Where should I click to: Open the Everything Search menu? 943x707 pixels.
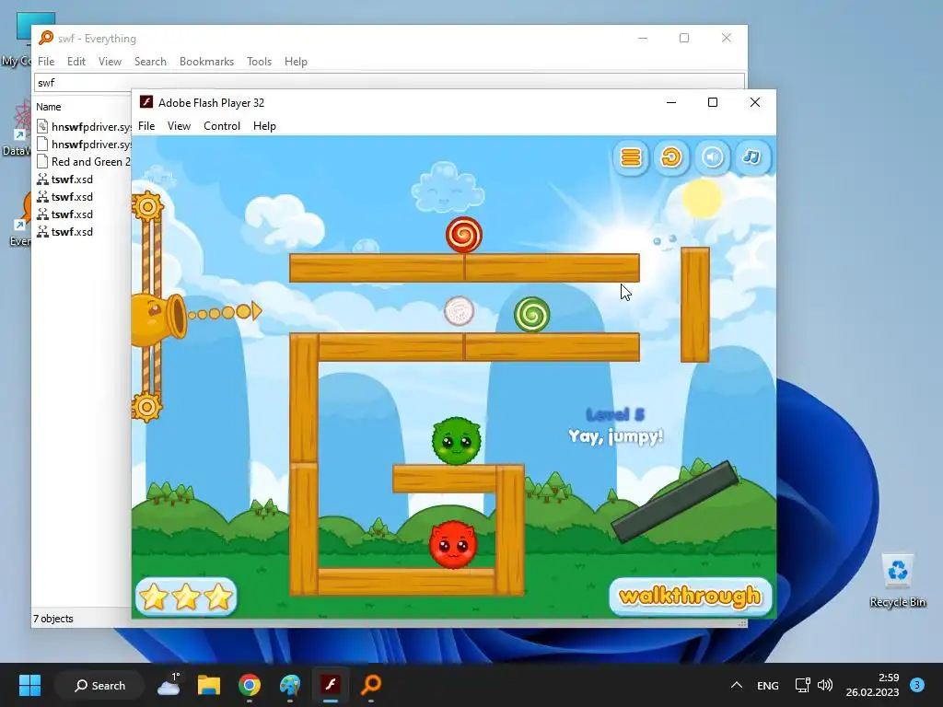point(150,62)
